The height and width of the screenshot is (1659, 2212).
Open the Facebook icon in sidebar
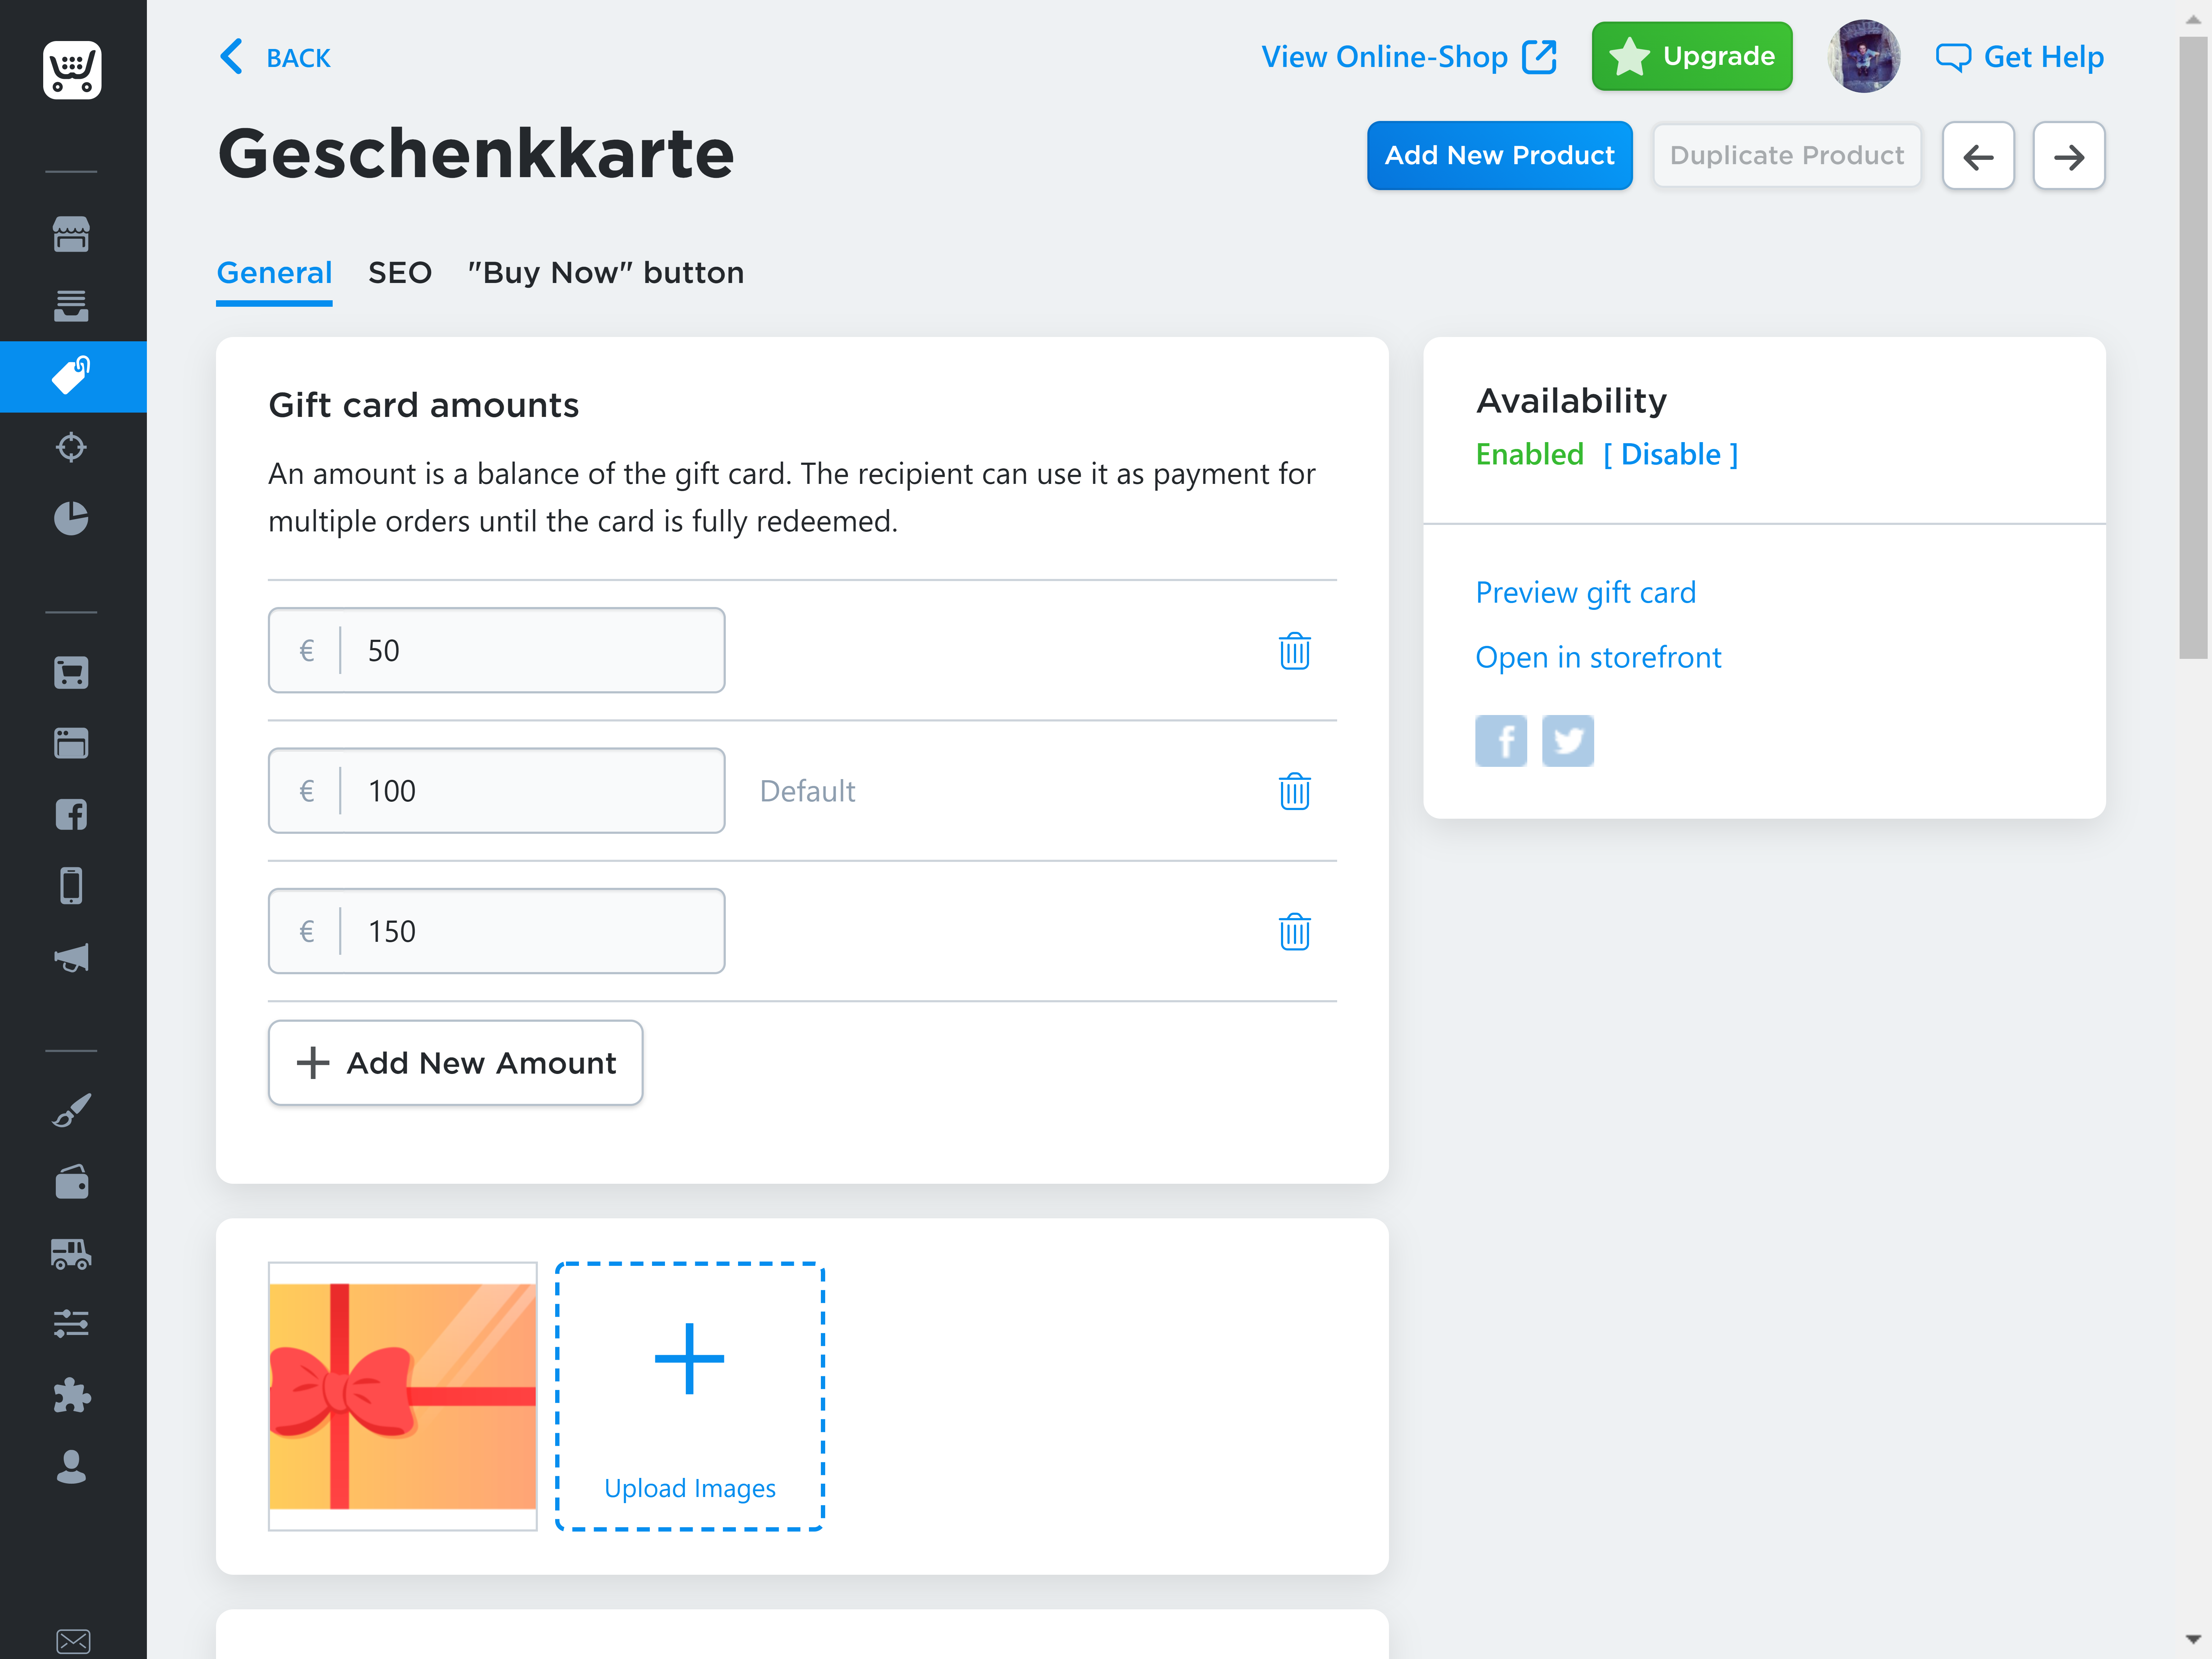tap(71, 815)
